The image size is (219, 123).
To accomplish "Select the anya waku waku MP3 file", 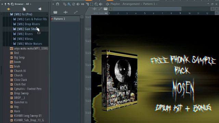I will (29, 49).
